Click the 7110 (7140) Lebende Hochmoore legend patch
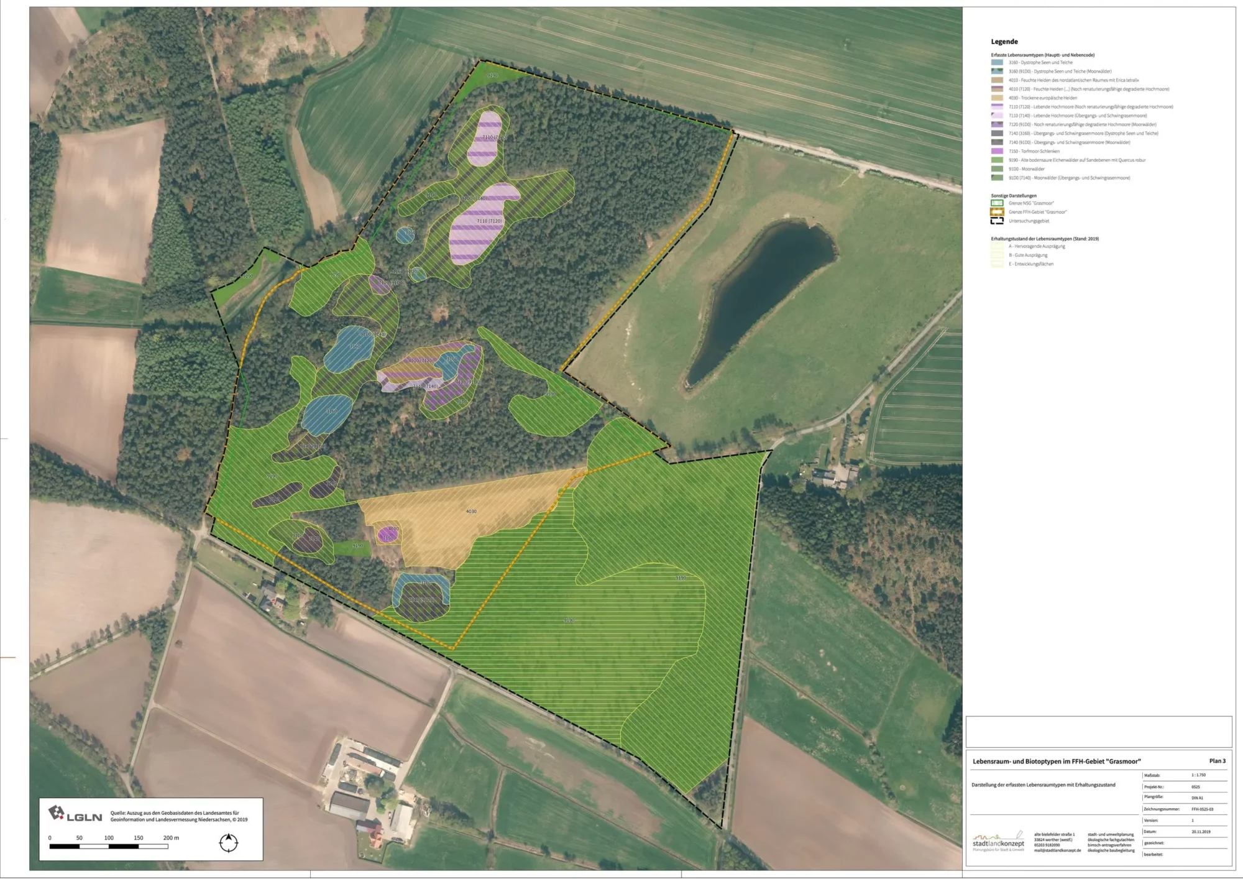Image resolution: width=1243 pixels, height=879 pixels. 997,116
